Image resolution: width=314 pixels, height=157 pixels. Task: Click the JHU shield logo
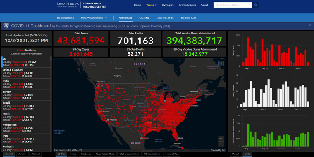click(6, 26)
